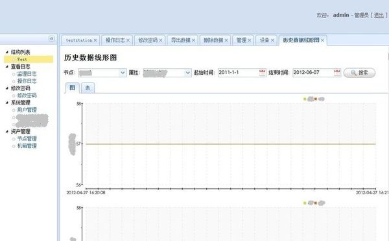Collapse the 结构列表 tree group arrow

[7, 52]
